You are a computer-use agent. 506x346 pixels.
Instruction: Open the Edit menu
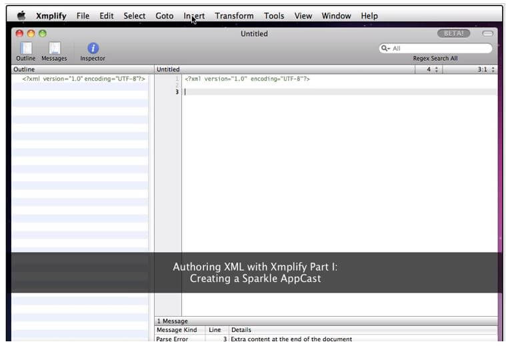pos(107,16)
